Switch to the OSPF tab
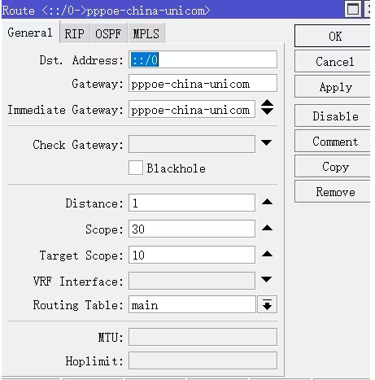Image resolution: width=375 pixels, height=380 pixels. tap(108, 33)
